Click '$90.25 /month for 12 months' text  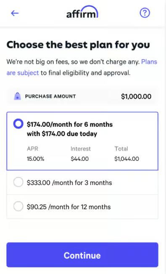69,207
